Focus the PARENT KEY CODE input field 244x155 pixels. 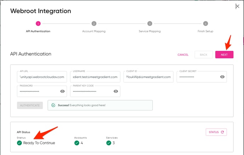click(x=95, y=91)
